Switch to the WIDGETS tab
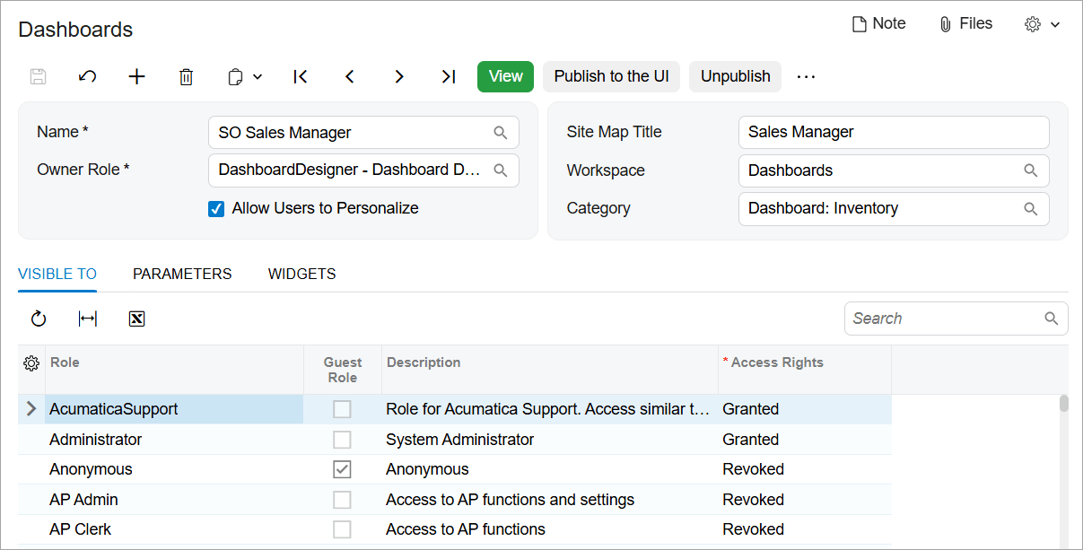Viewport: 1083px width, 550px height. 301,274
